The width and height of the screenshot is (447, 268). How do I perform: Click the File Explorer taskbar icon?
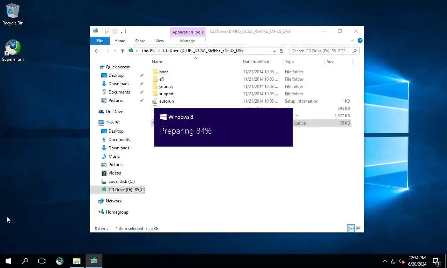(77, 261)
